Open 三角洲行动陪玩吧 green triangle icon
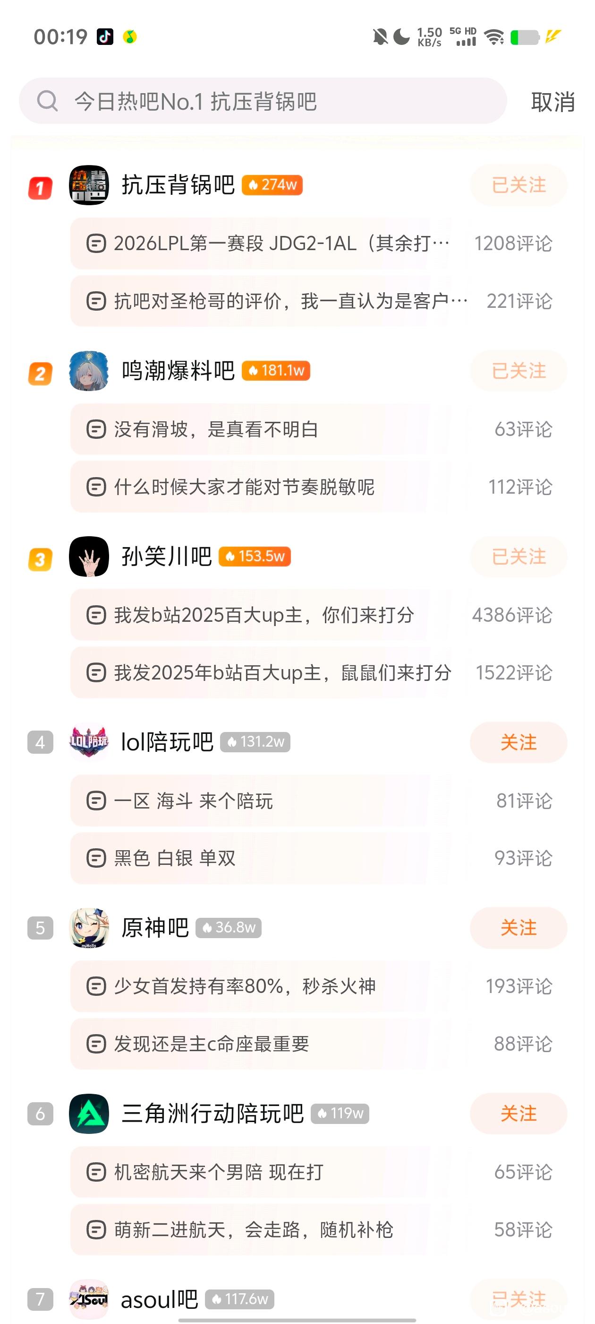The height and width of the screenshot is (1324, 595). coord(89,1113)
